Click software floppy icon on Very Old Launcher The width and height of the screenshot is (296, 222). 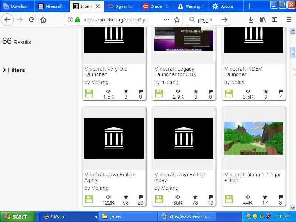(89, 94)
